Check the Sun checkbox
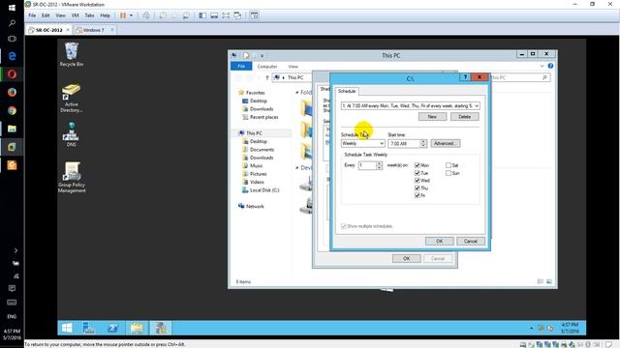This screenshot has height=348, width=620. click(449, 173)
